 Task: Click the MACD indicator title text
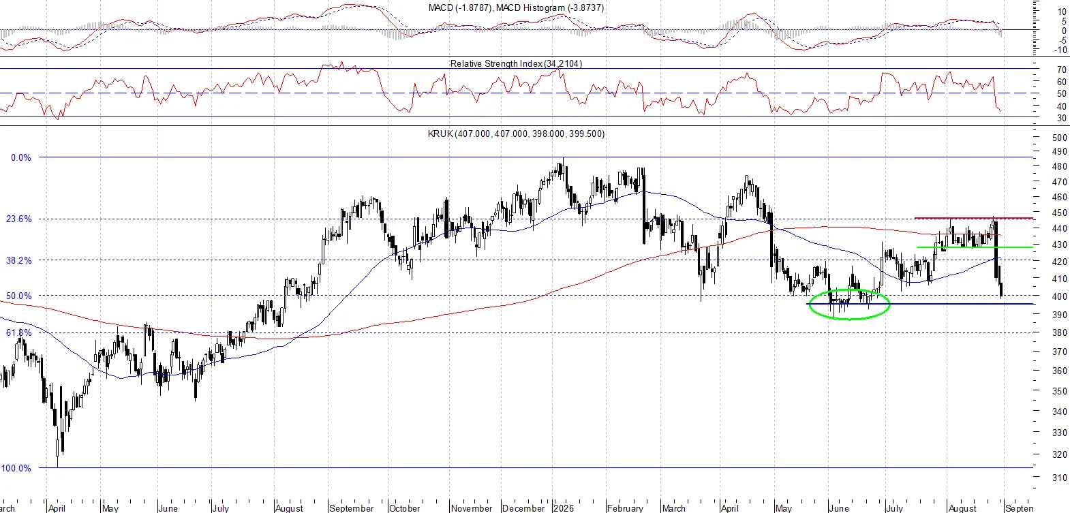tap(516, 7)
